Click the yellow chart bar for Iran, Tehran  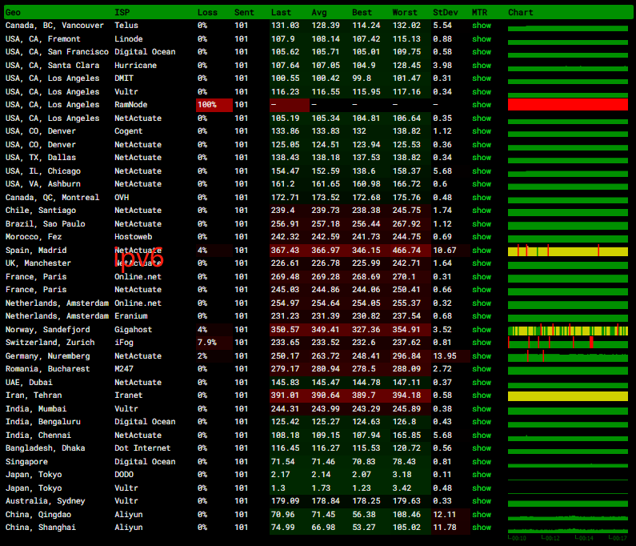pos(568,396)
